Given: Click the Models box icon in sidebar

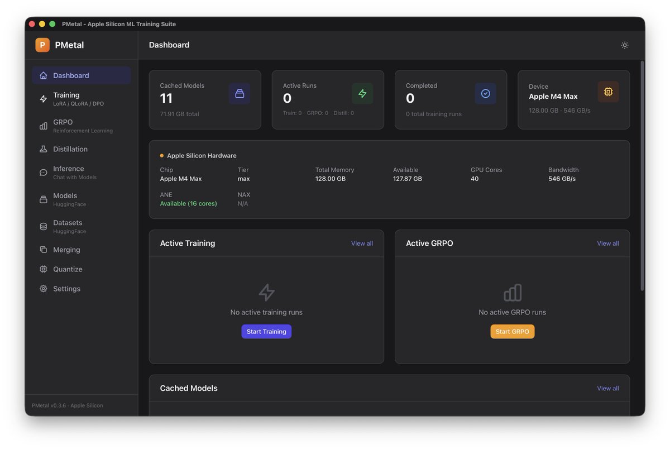Looking at the screenshot, I should tap(44, 199).
